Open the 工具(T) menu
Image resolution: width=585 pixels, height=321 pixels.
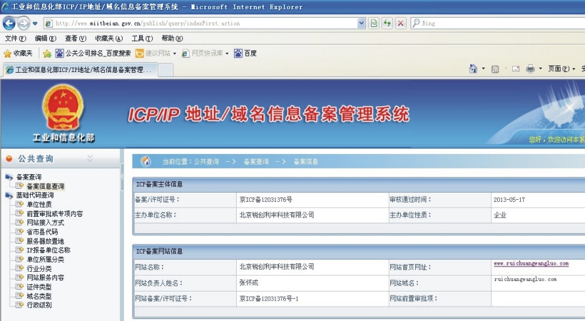[141, 38]
